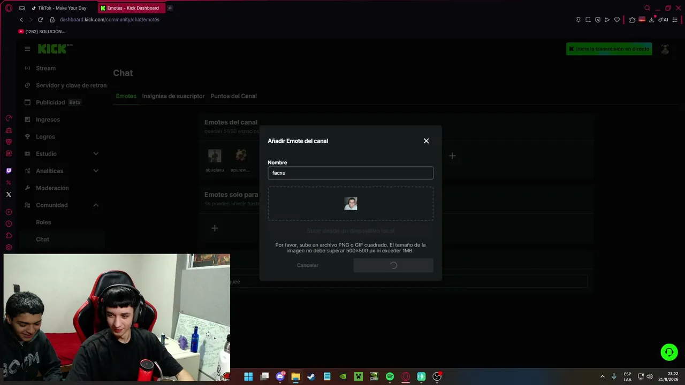This screenshot has height=385, width=685.
Task: Go back in browser history
Action: pyautogui.click(x=21, y=20)
